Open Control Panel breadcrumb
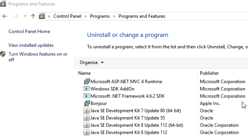 [x=67, y=16]
